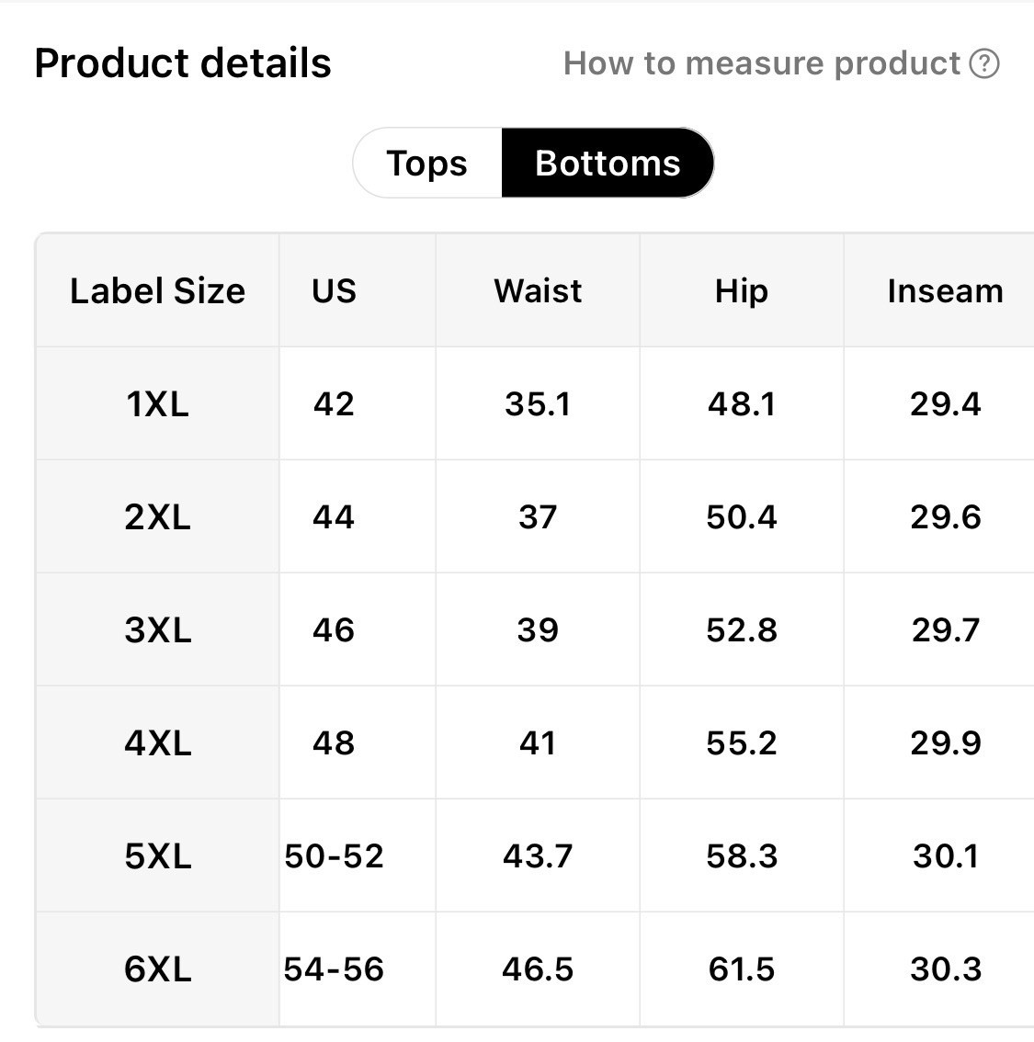The height and width of the screenshot is (1042, 1034).
Task: Select the 2XL size row label
Action: click(157, 516)
